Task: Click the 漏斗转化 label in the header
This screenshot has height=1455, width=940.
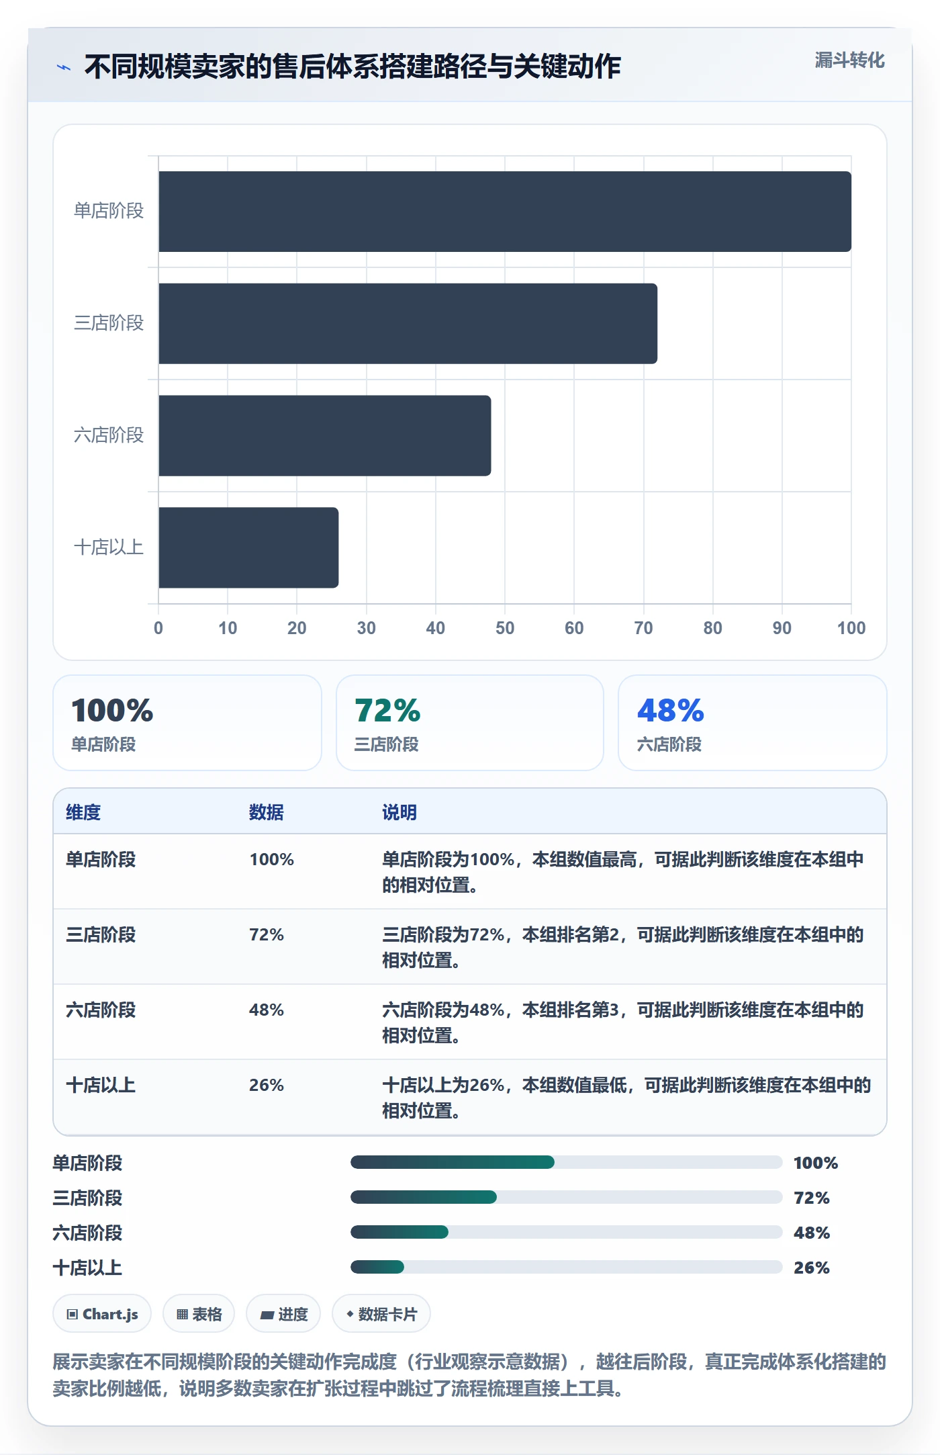Action: coord(849,60)
